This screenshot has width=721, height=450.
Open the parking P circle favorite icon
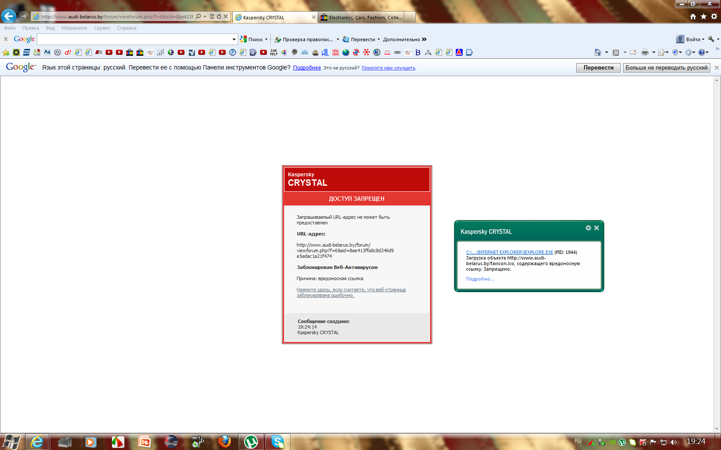[233, 52]
